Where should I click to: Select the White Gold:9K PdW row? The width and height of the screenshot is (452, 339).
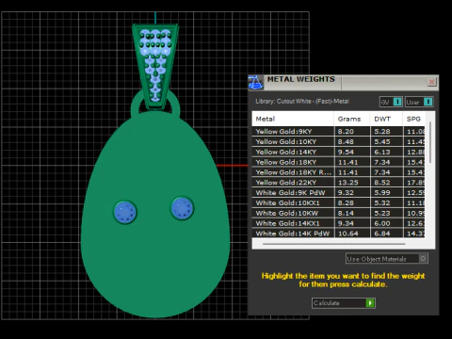click(x=338, y=193)
